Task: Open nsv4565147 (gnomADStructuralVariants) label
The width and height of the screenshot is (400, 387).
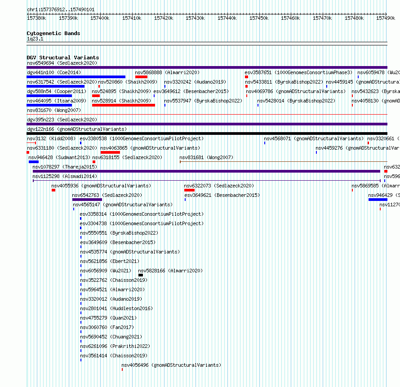Action: (123, 205)
